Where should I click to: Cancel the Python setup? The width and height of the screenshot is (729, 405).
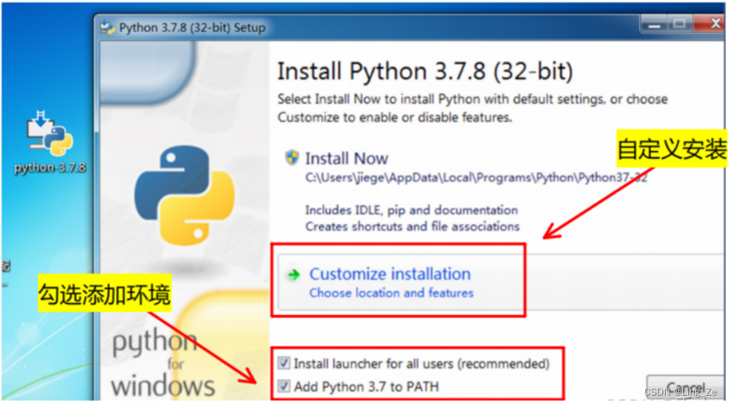point(685,387)
